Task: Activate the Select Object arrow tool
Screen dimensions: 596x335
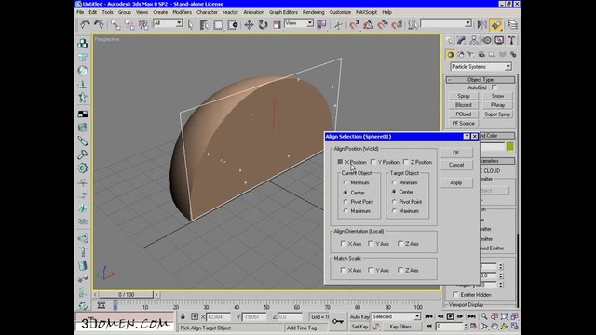Action: tap(190, 25)
